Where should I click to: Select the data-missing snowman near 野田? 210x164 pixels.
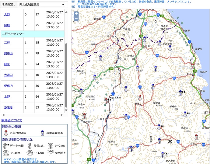pyautogui.click(x=180, y=93)
